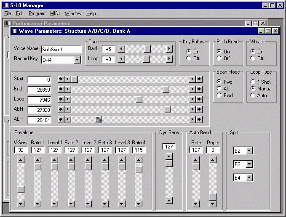
Task: Click the Voice Name text field
Action: (61, 49)
